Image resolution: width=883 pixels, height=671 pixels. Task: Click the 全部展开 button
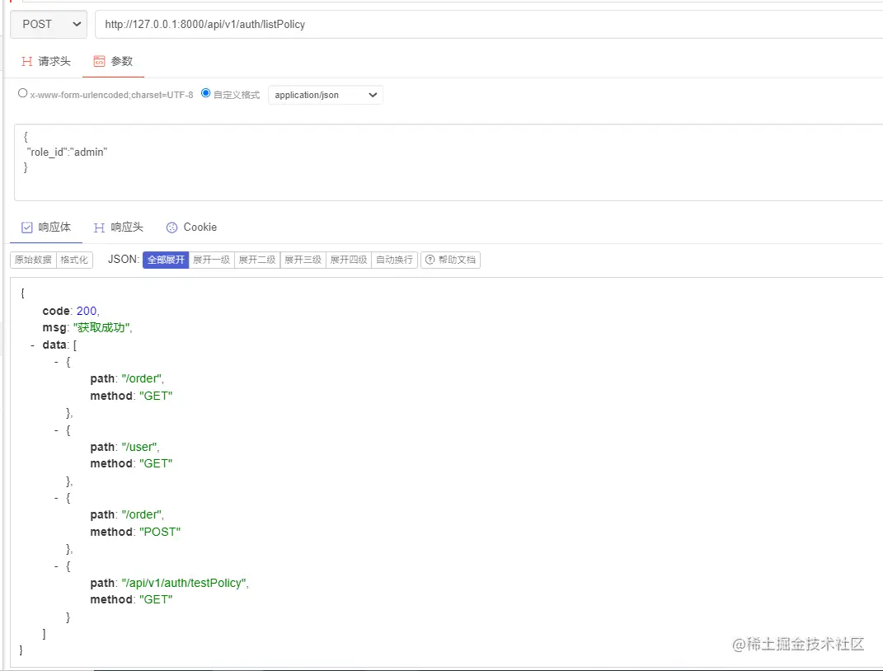(x=166, y=260)
